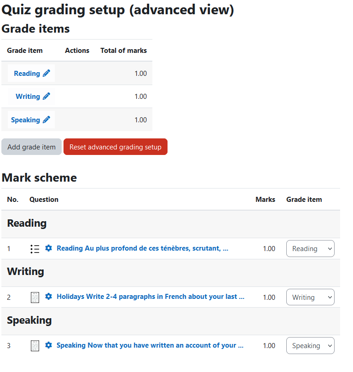Open the Holidays Write 2-4 paragraphs link

tap(150, 297)
